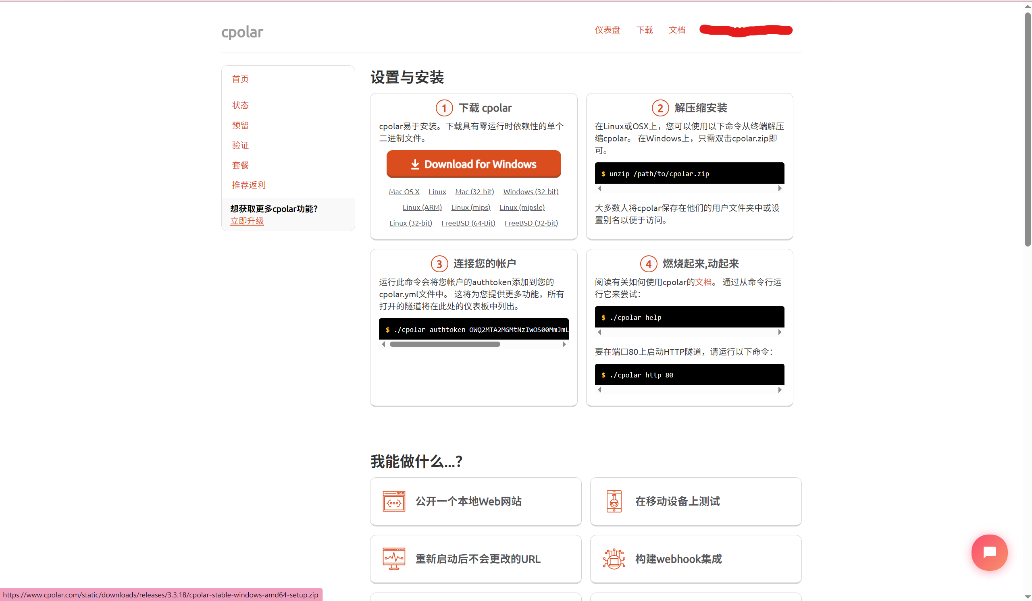The width and height of the screenshot is (1032, 601).
Task: Click right arrow of authtoken code scrollbar
Action: click(564, 344)
